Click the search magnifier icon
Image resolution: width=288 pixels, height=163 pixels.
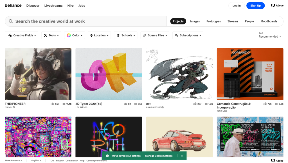11,21
